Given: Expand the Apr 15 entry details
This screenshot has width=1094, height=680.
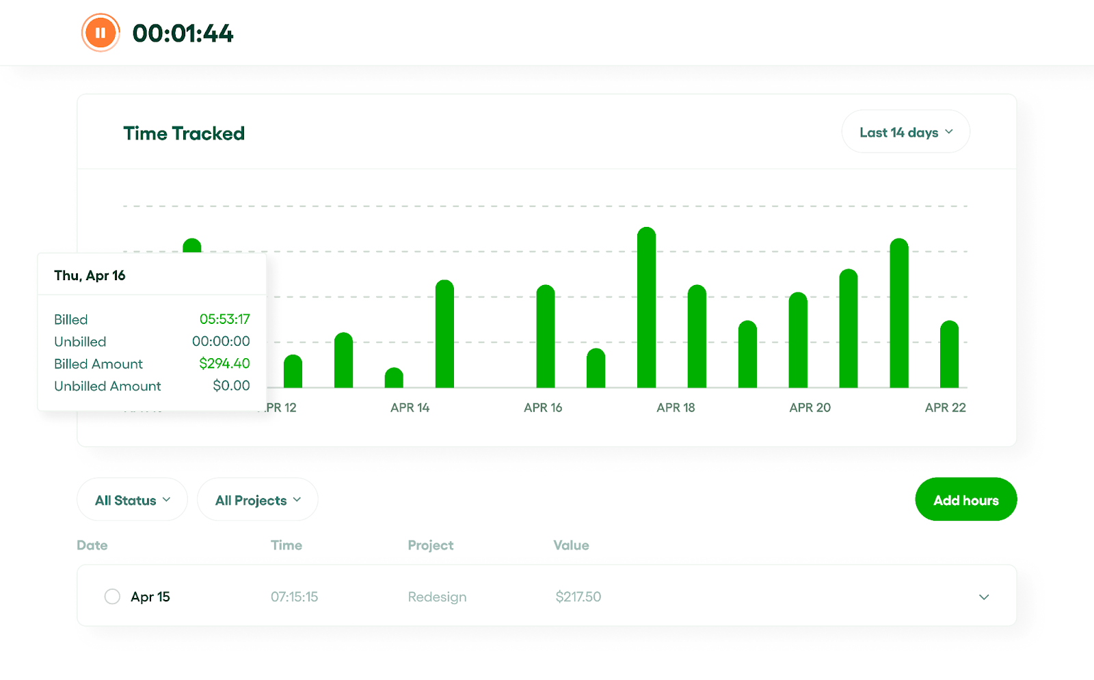Looking at the screenshot, I should click(985, 596).
